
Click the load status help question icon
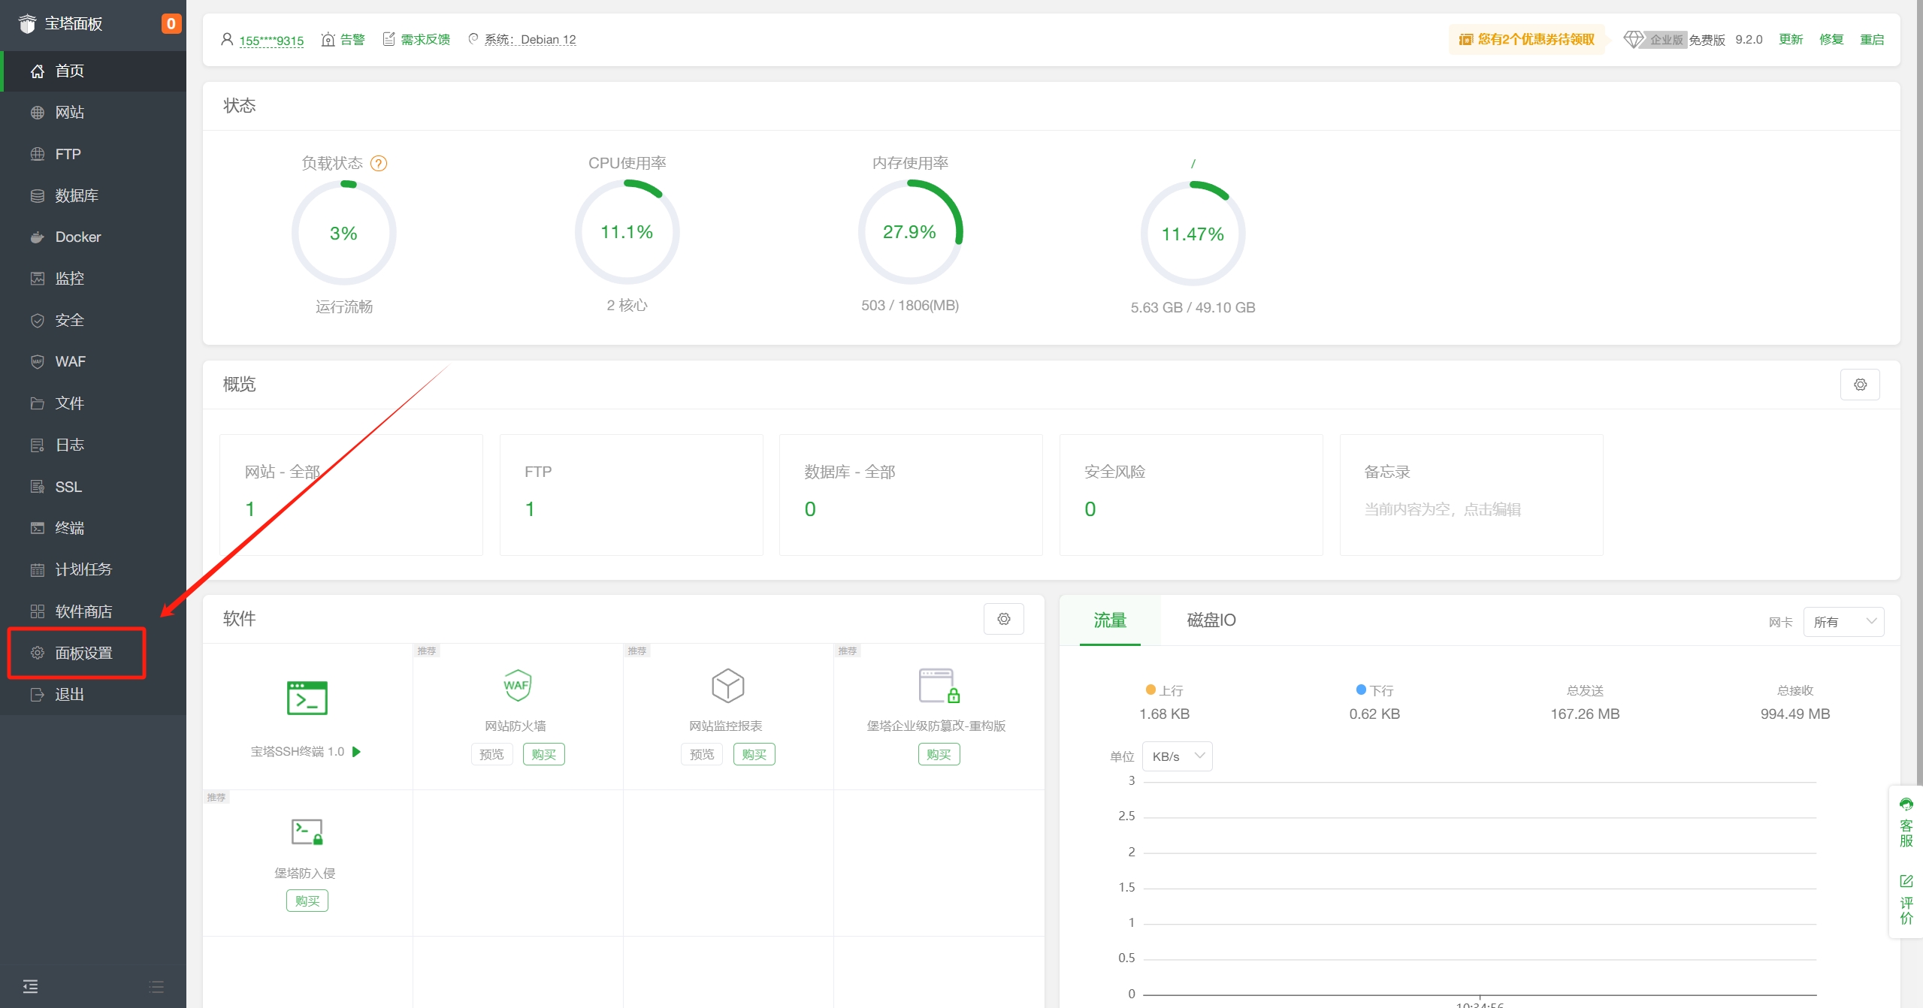coord(379,163)
